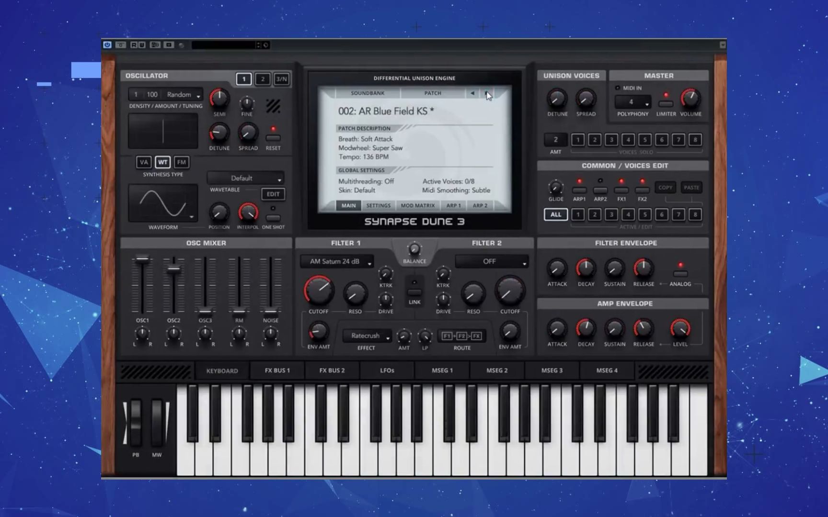828x517 pixels.
Task: Toggle the ONE SHOT switch
Action: click(273, 218)
